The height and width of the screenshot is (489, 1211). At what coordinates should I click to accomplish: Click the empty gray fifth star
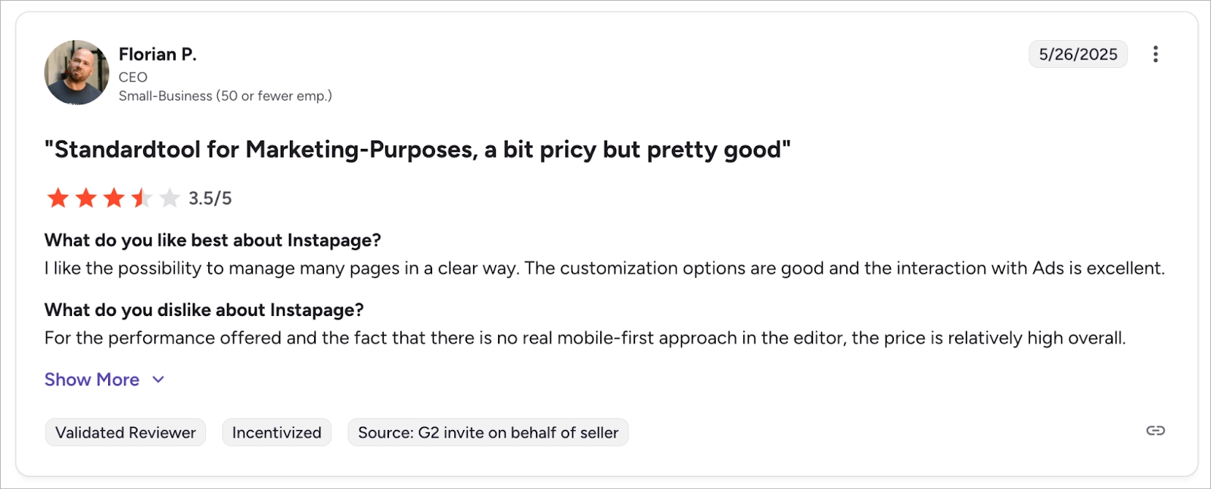coord(170,198)
